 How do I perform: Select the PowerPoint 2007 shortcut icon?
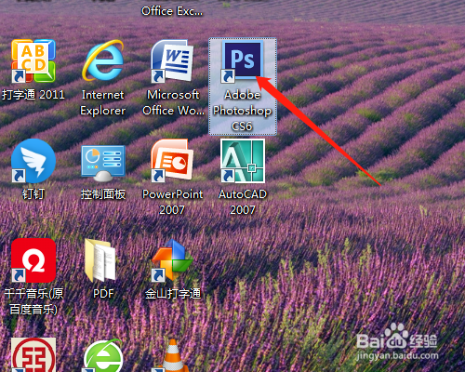coord(172,161)
